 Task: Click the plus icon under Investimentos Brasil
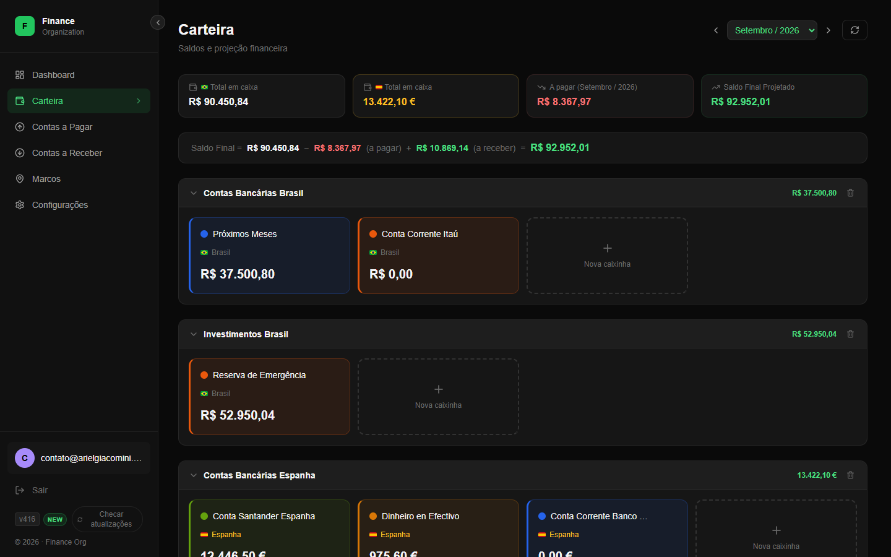click(x=439, y=389)
